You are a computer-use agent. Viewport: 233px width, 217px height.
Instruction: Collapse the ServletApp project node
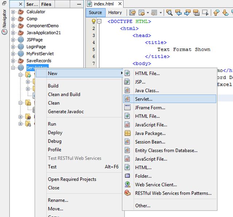tap(13, 68)
